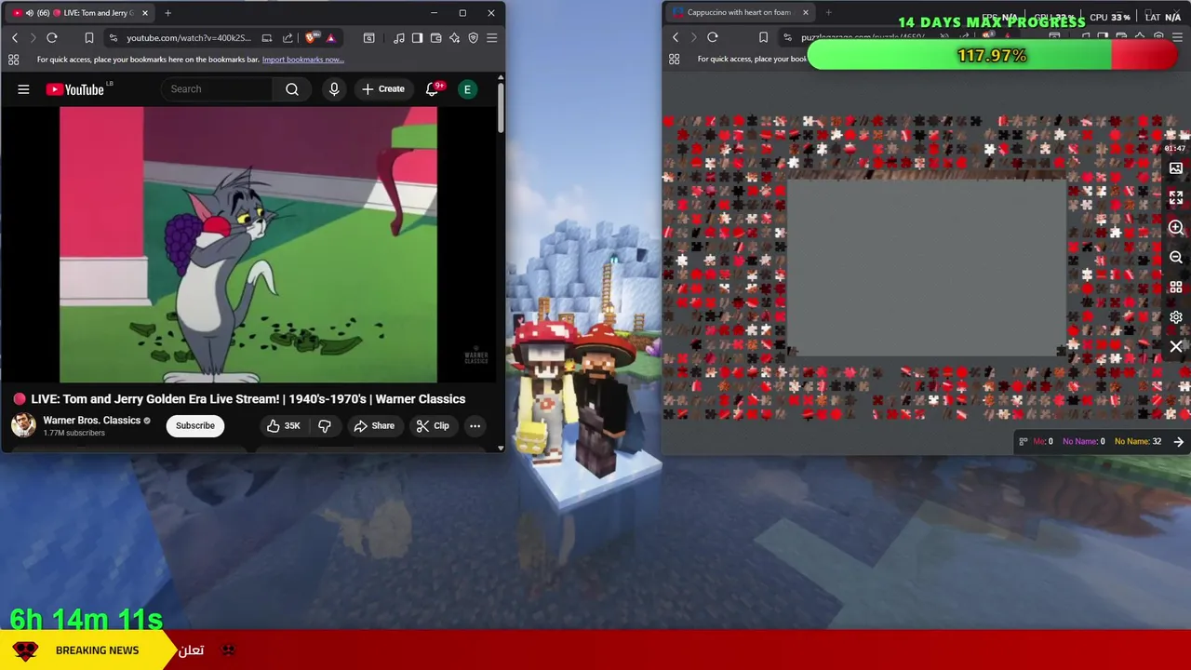Image resolution: width=1191 pixels, height=670 pixels.
Task: Open Brave Rewards triangle icon
Action: pyautogui.click(x=330, y=38)
